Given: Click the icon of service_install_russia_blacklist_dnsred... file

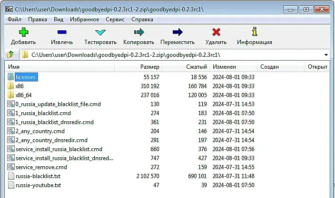Looking at the screenshot, I should tap(11, 158).
